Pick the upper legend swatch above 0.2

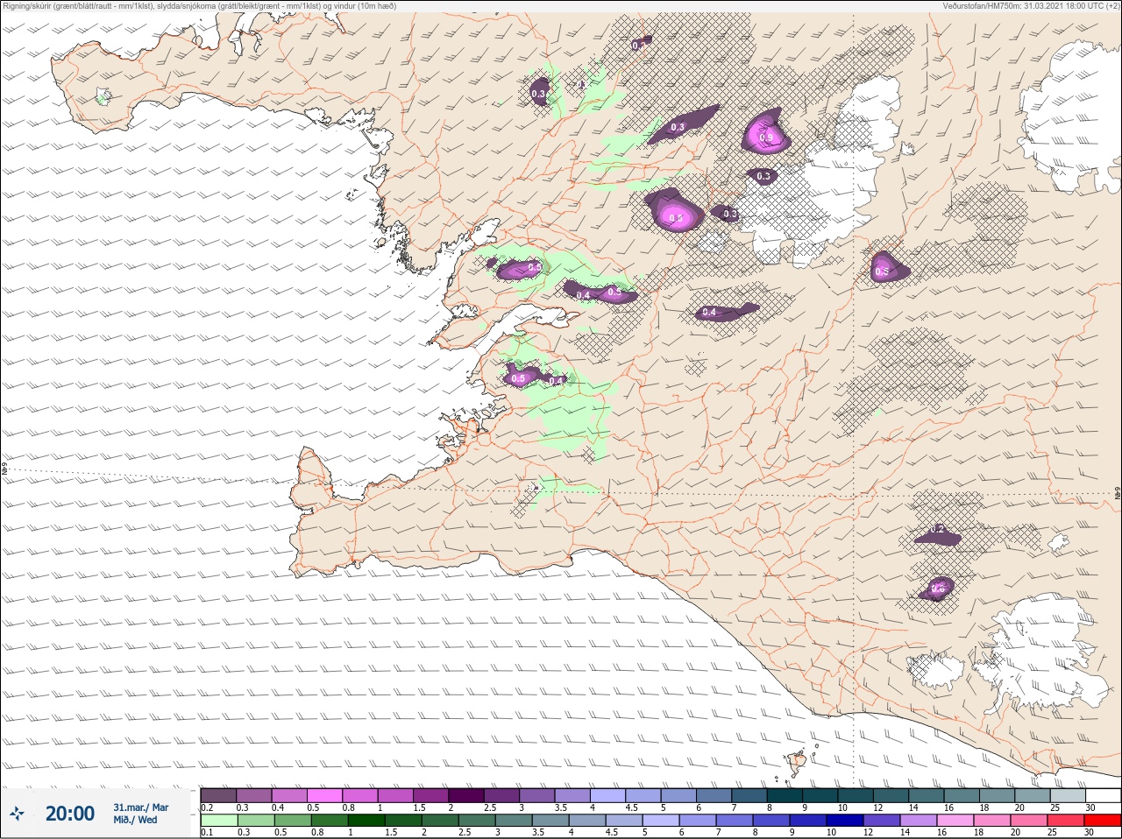pyautogui.click(x=218, y=795)
